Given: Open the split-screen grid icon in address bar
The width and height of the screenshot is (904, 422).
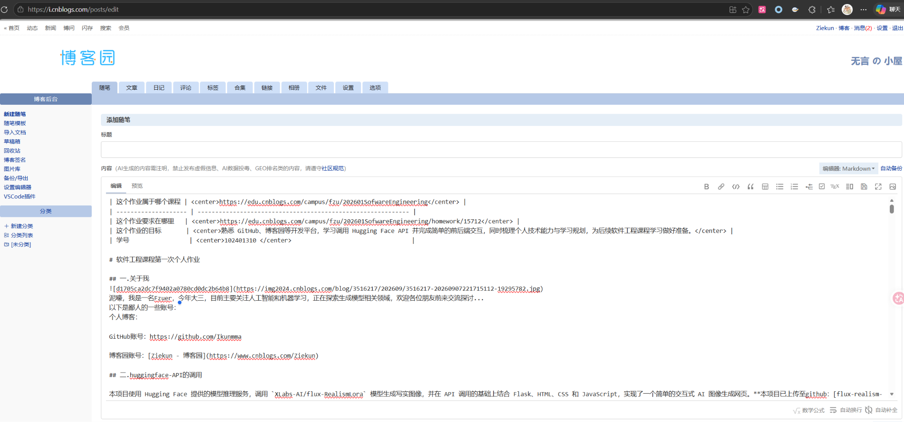Looking at the screenshot, I should click(733, 10).
